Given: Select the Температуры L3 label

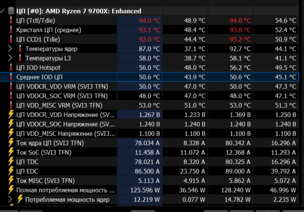Looking at the screenshot, I should point(48,58).
